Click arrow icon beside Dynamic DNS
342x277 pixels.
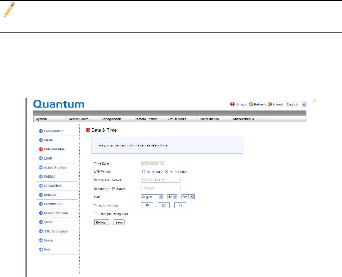(41, 204)
